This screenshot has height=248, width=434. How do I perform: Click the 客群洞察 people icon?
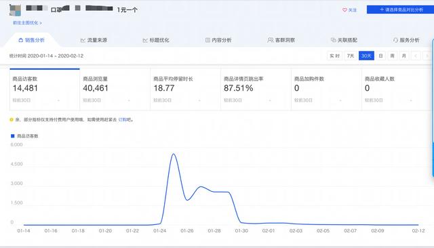(x=270, y=40)
